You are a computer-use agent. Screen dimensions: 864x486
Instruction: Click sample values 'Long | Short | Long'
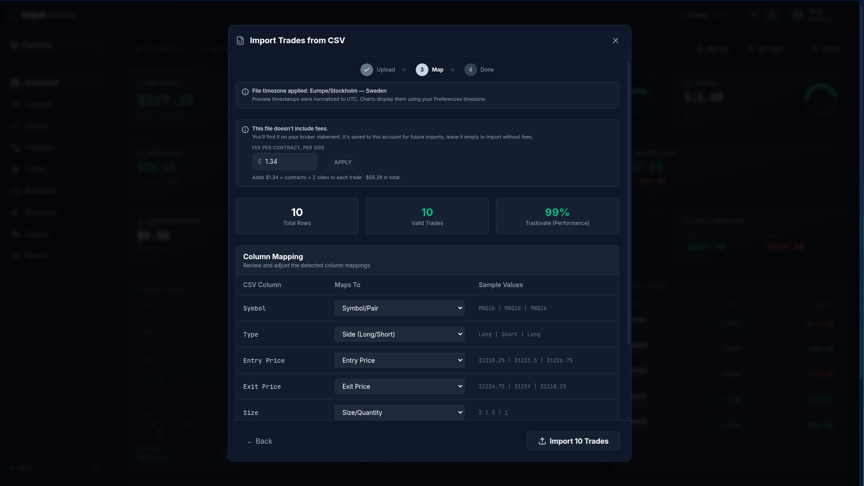click(x=509, y=334)
